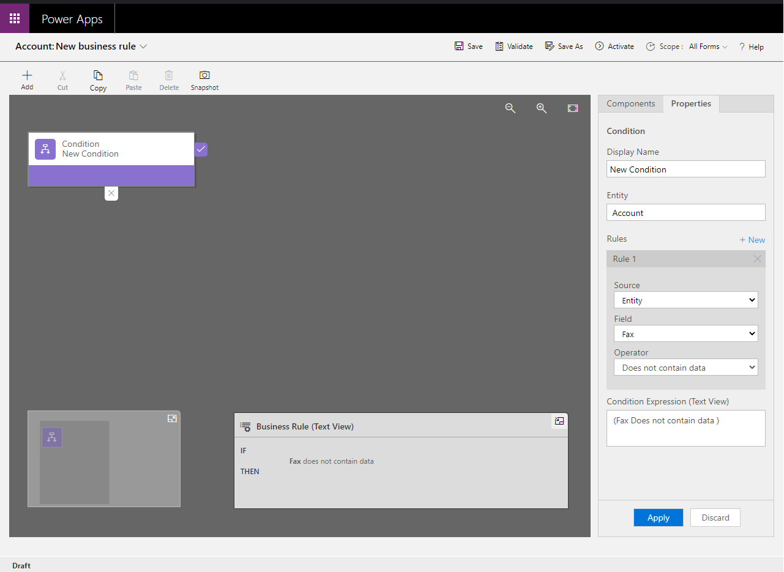Fit the canvas to the screen
This screenshot has width=784, height=572.
pos(573,108)
